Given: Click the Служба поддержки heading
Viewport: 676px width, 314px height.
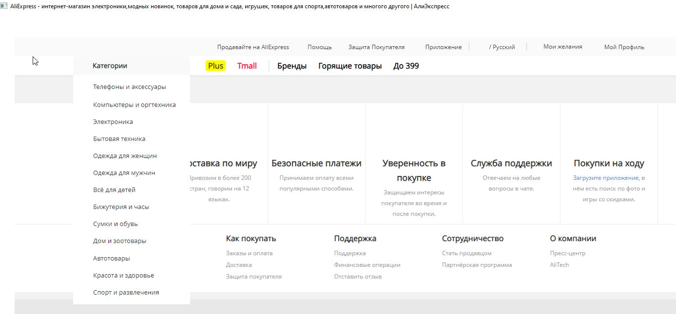Looking at the screenshot, I should coord(511,163).
